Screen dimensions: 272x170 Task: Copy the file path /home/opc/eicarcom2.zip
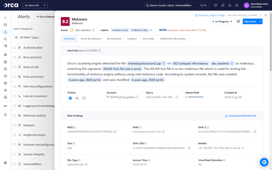(163, 132)
